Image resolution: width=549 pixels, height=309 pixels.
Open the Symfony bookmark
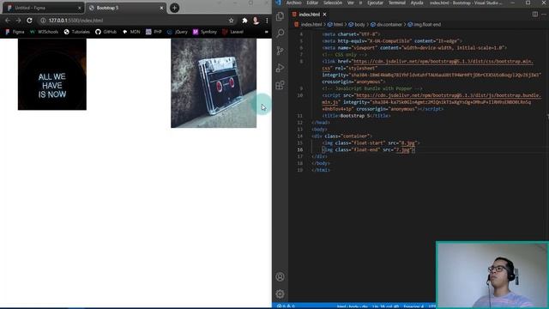coord(205,32)
